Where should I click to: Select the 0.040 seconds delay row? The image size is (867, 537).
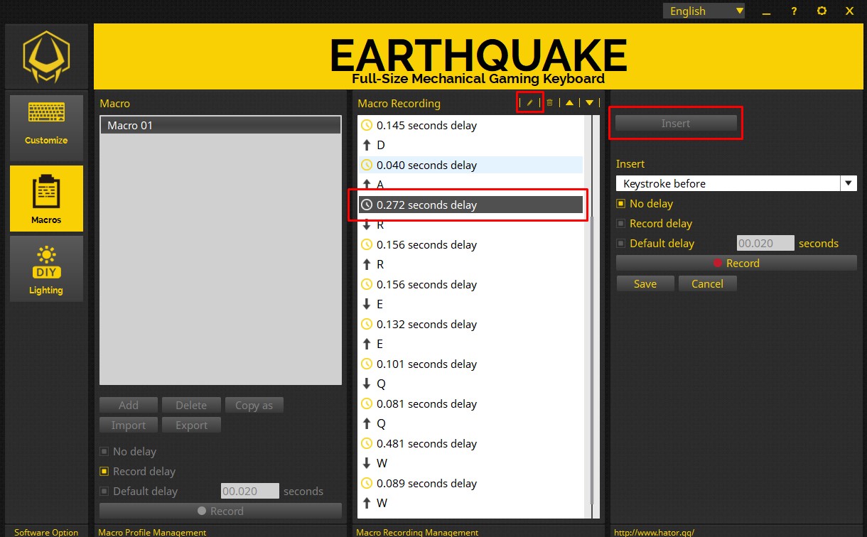(470, 165)
